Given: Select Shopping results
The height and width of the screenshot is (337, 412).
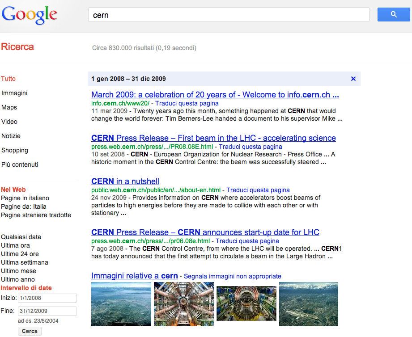Looking at the screenshot, I should pyautogui.click(x=15, y=150).
